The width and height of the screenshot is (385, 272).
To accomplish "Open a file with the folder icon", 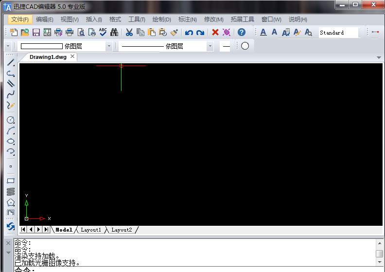I will coord(25,32).
